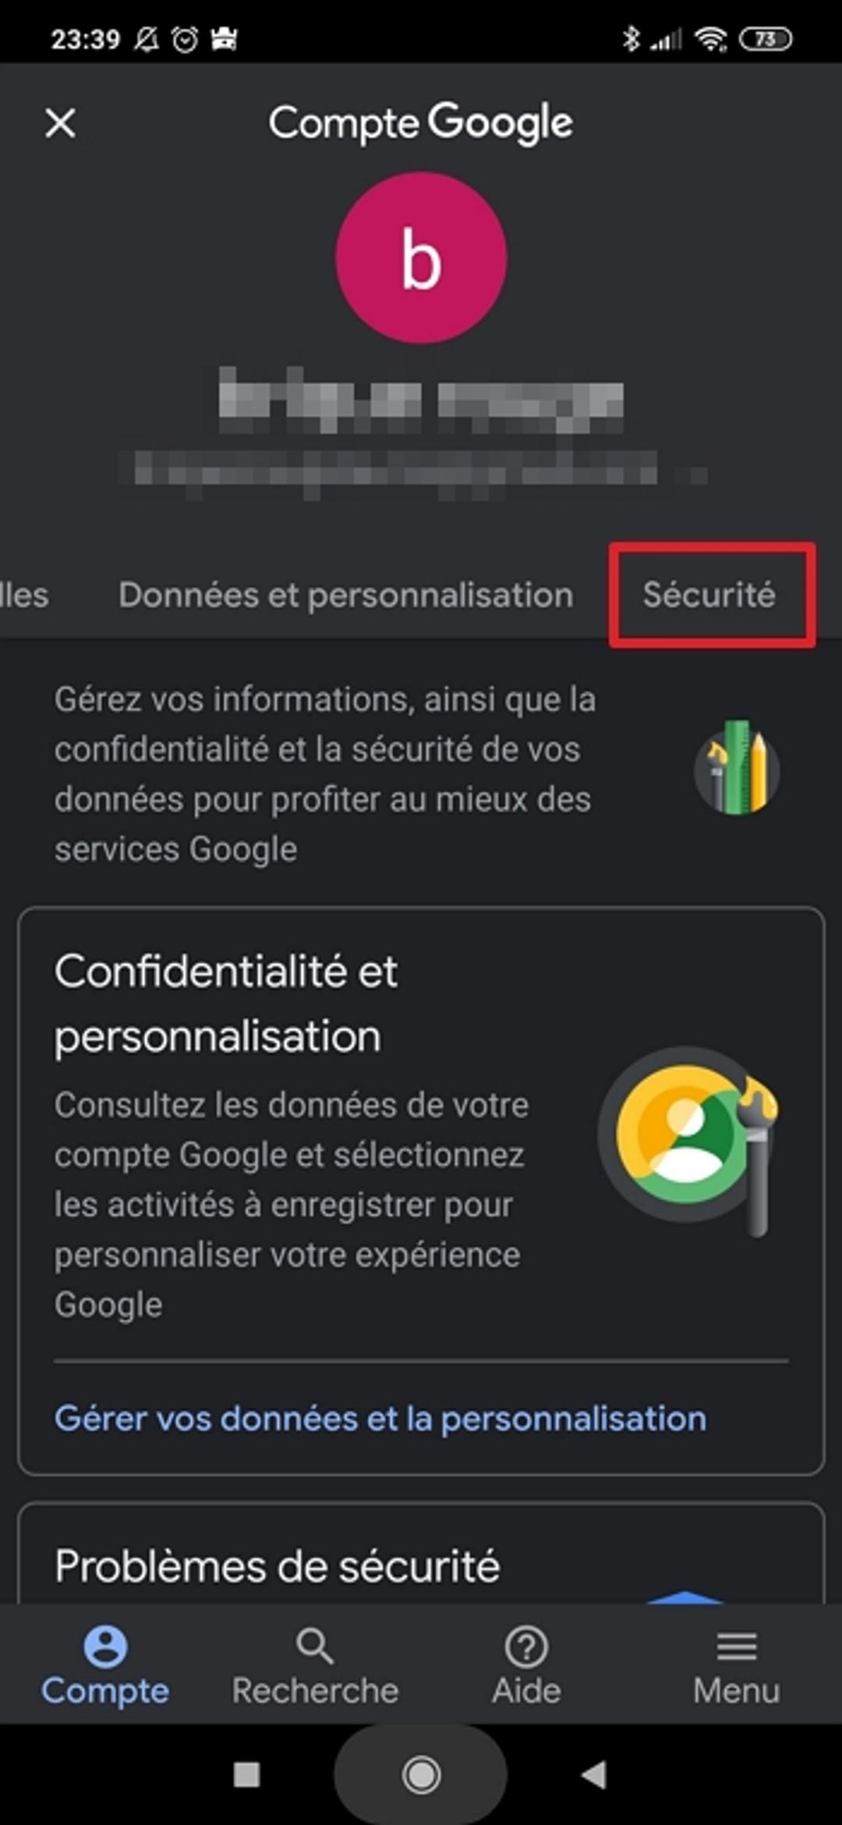Tap the ruler and pencil tools illustration
842x1825 pixels.
(737, 769)
